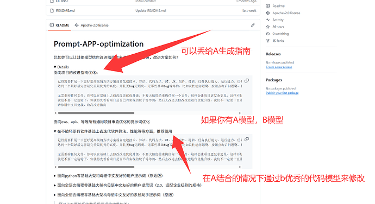Click the second code block scrollbar thumb
The image size is (375, 204).
click(x=96, y=167)
